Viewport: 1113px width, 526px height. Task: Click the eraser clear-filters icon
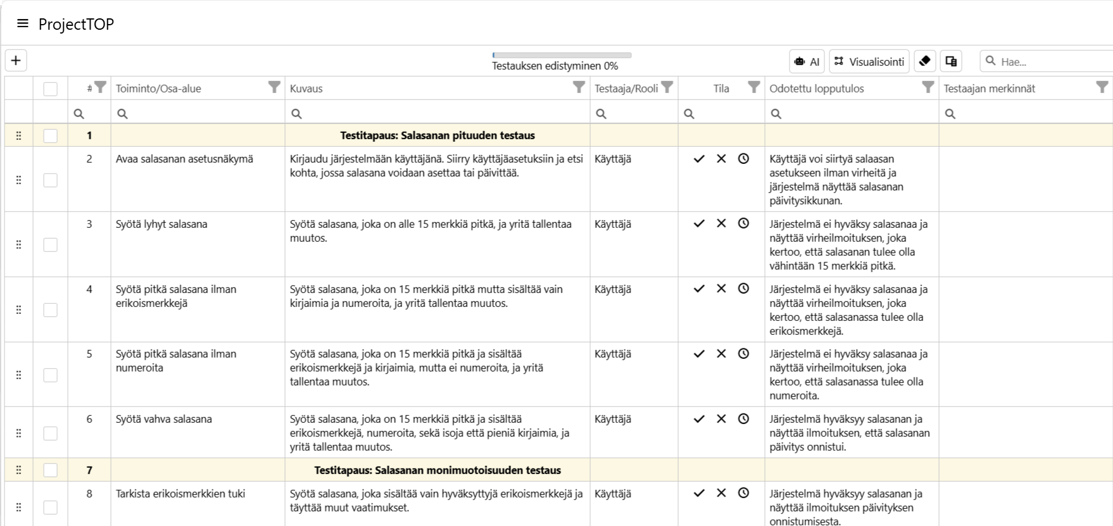[x=924, y=61]
